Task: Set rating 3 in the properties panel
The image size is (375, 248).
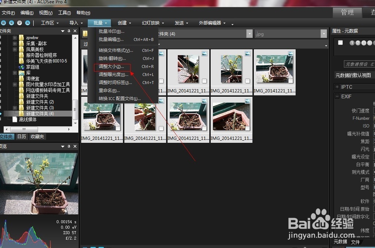Action: [364, 43]
